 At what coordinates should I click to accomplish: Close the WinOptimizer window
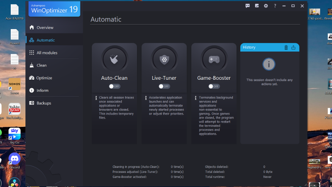302,6
